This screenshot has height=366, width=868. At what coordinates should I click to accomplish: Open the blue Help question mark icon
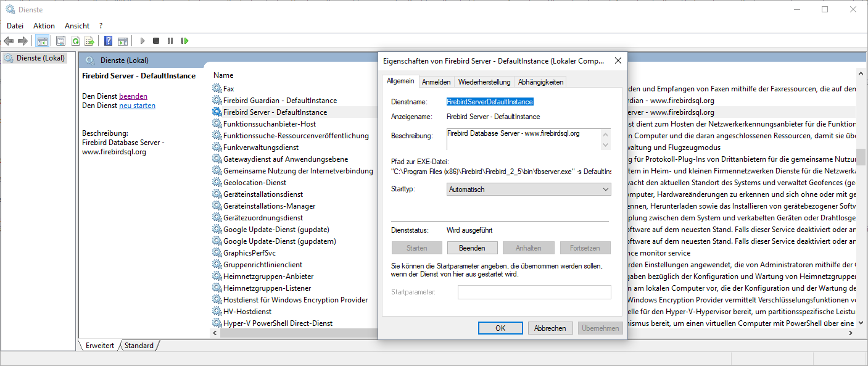(x=108, y=41)
